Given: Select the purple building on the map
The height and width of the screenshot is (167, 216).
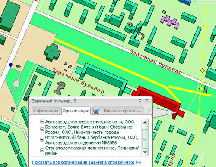Looking at the screenshot, I should coord(170,22).
